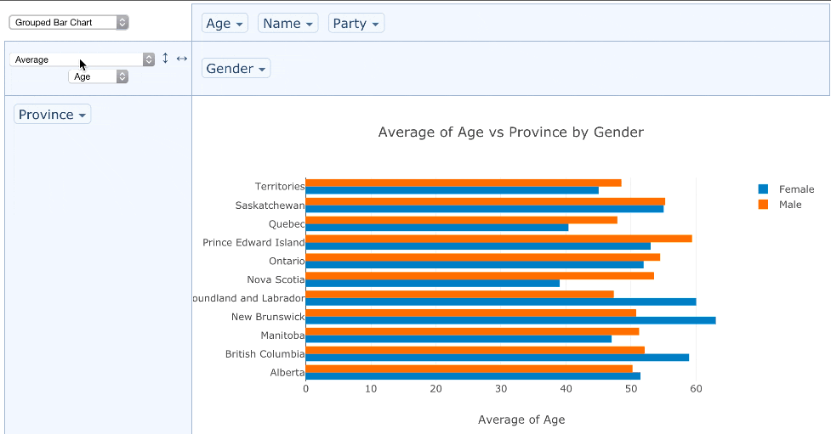This screenshot has height=434, width=831.
Task: Toggle the vertical row sort order arrow
Action: pos(165,59)
